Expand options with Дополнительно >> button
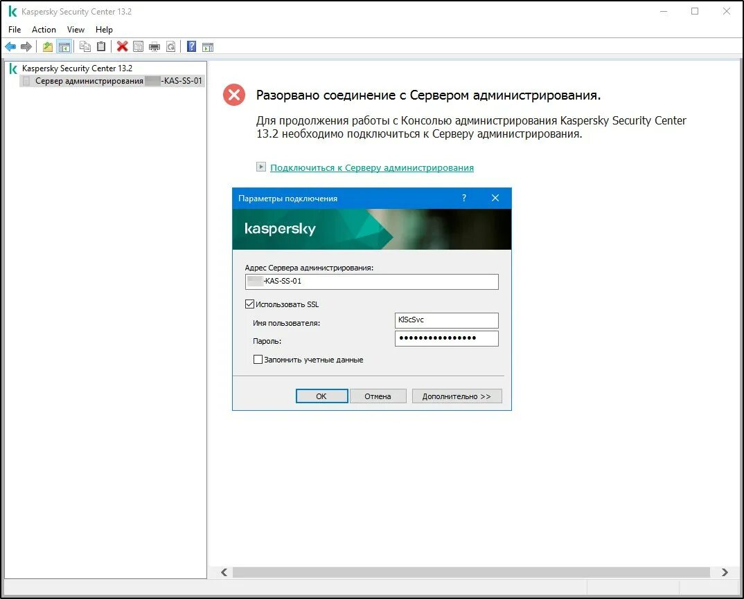744x599 pixels. tap(457, 396)
